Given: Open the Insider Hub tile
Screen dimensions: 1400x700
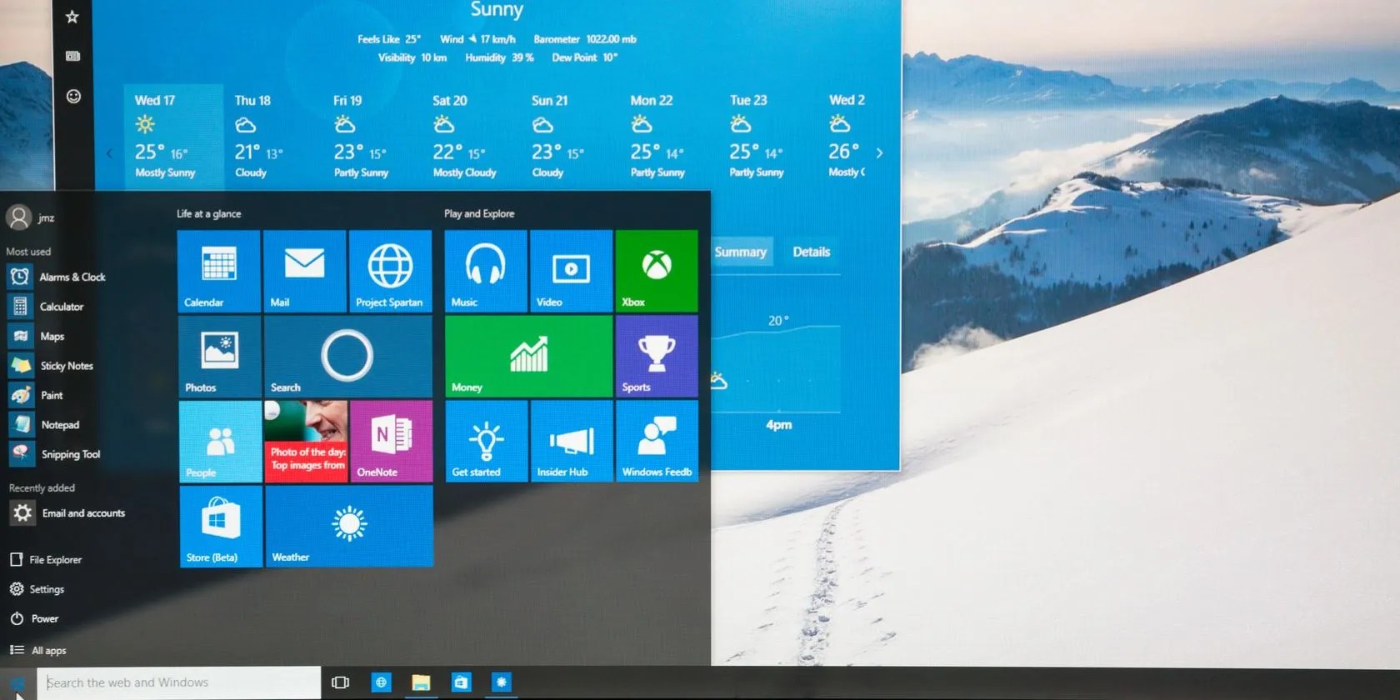Looking at the screenshot, I should coord(572,442).
